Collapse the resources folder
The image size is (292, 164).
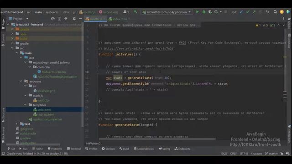pos(21,81)
